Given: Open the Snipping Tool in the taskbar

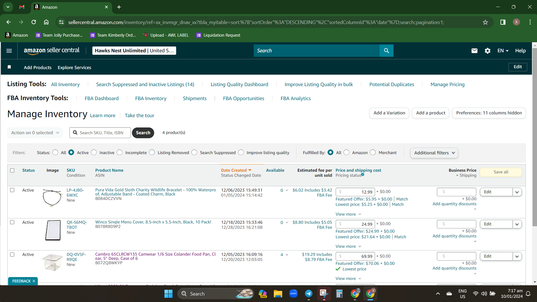Looking at the screenshot, I should 324,294.
